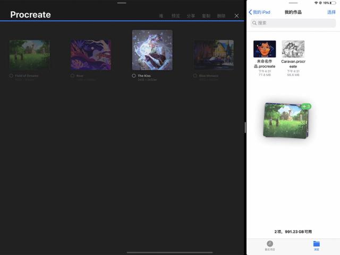This screenshot has width=340, height=255.
Task: Tap the Files window top grabber
Action: (293, 3)
